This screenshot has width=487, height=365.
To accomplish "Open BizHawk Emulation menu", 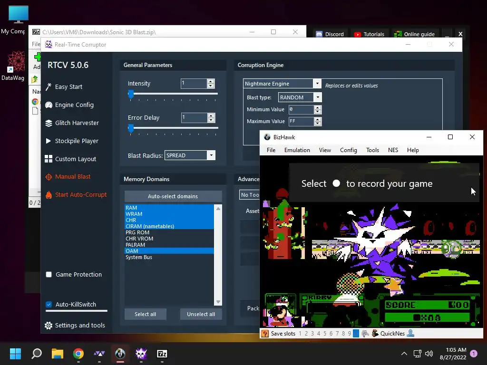I will click(297, 150).
